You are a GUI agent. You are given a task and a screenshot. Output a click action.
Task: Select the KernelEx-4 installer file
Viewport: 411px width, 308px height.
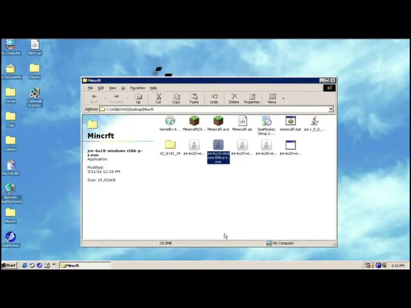[x=170, y=124]
